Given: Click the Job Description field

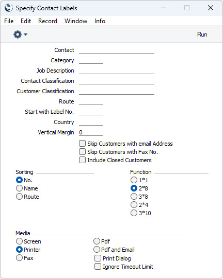Looking at the screenshot, I should coord(117,71).
